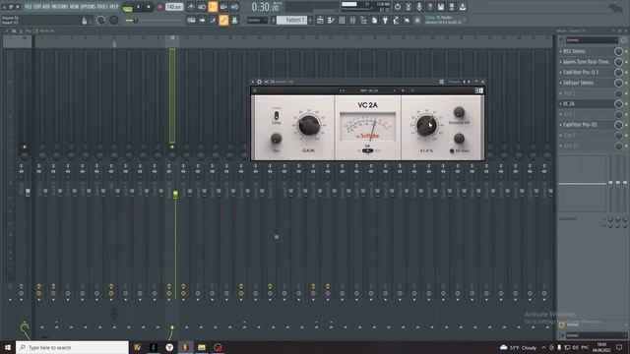
Task: Expand the NS1 Stereo slot arrow menu
Action: click(561, 51)
